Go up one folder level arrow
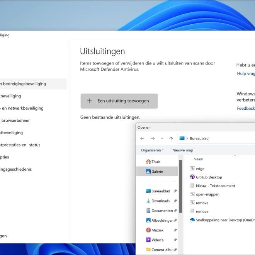The width and height of the screenshot is (255, 255). tap(171, 138)
